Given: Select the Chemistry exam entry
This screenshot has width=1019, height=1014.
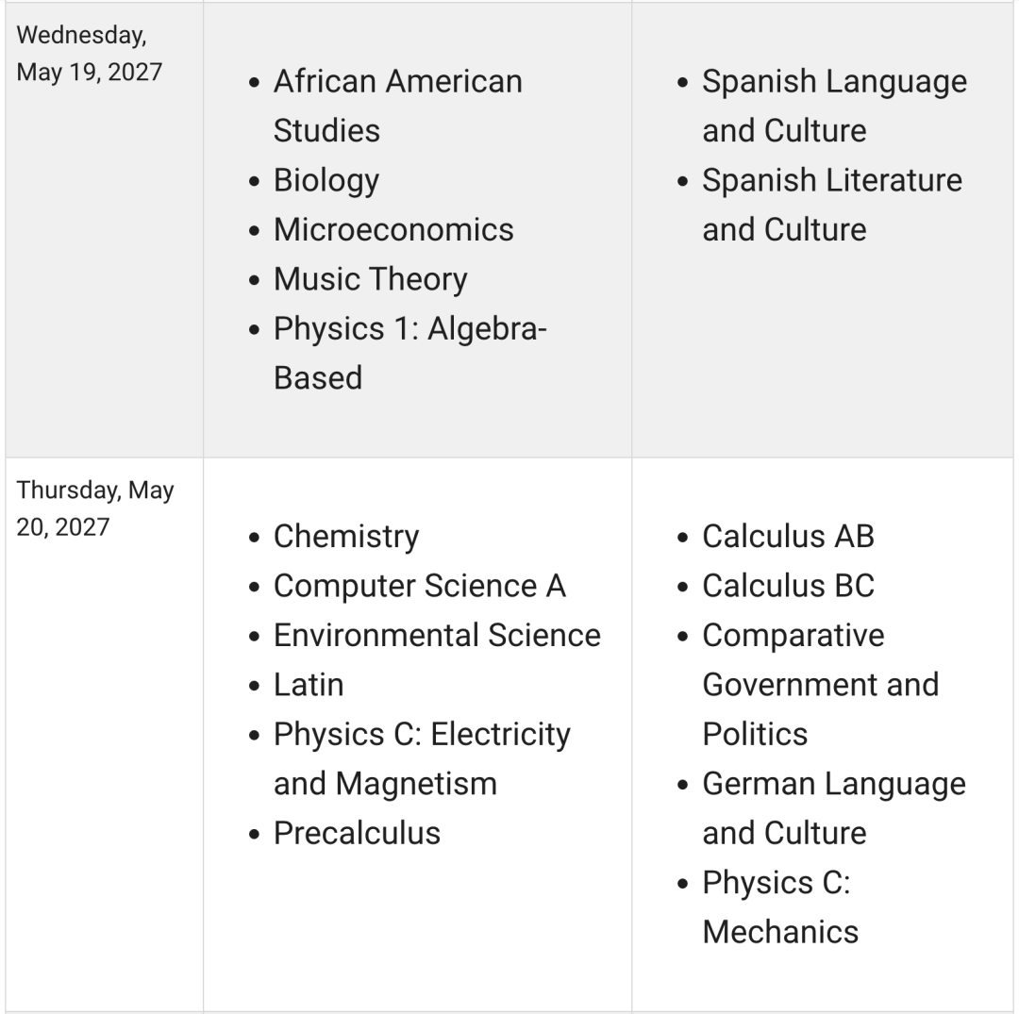Looking at the screenshot, I should (x=346, y=537).
